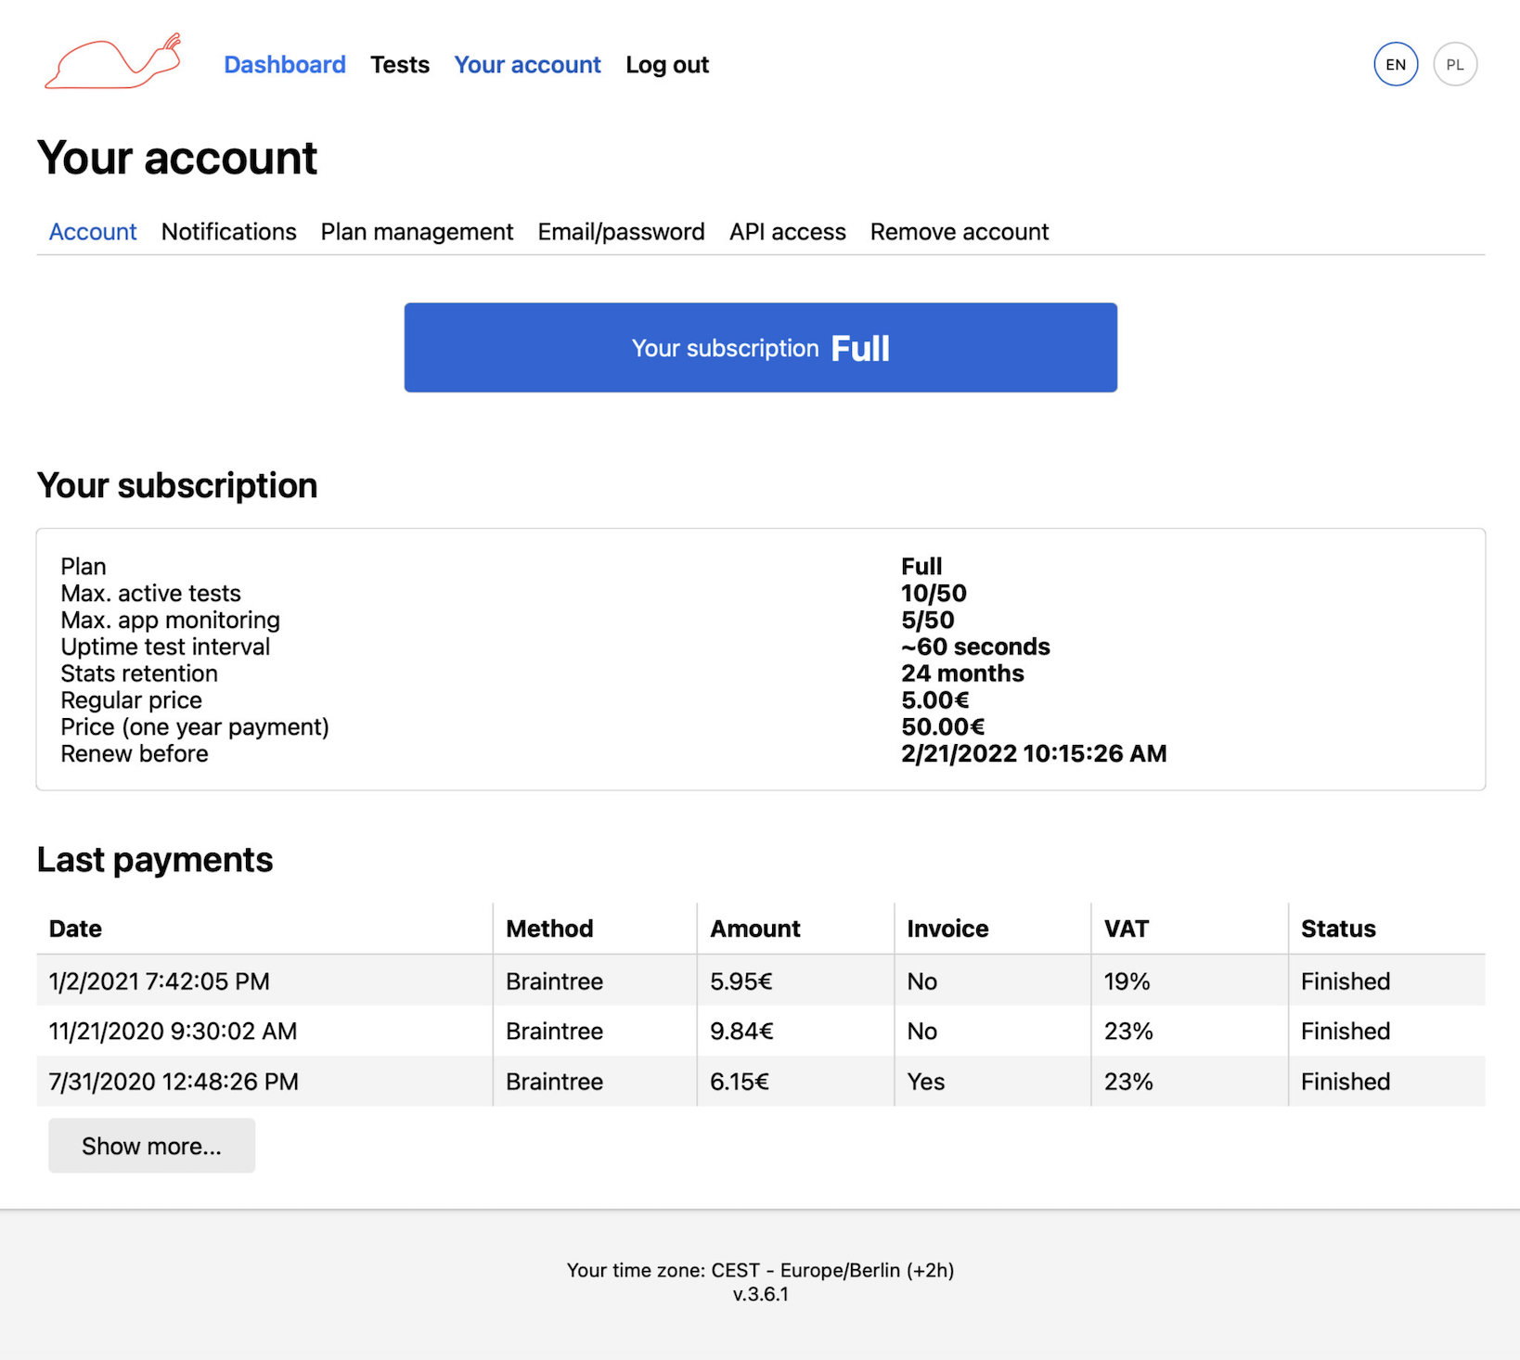Click the Max. active tests label
This screenshot has width=1520, height=1360.
point(150,593)
